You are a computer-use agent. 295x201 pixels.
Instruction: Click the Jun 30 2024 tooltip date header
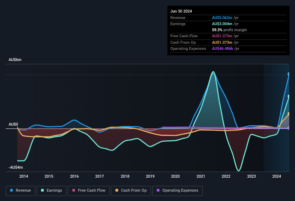(181, 11)
